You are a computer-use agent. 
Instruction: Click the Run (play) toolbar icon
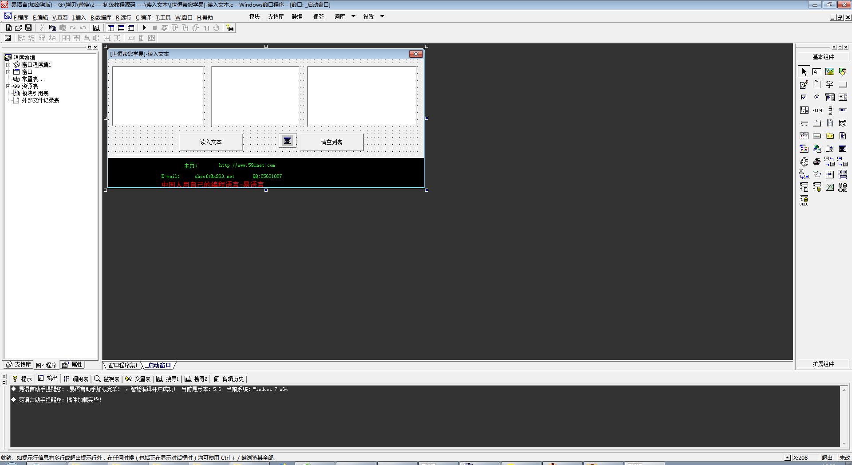(144, 28)
